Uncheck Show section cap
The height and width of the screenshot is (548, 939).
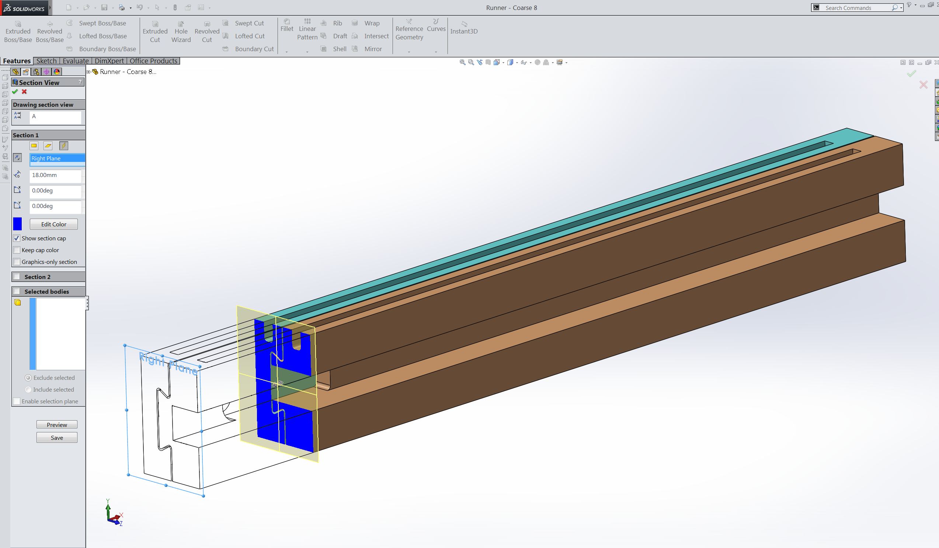pos(17,238)
